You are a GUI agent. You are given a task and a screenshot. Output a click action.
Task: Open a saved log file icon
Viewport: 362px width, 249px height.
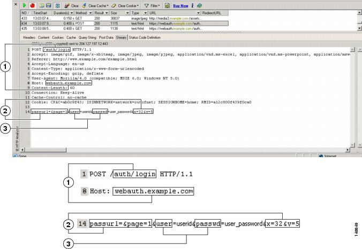(x=42, y=5)
